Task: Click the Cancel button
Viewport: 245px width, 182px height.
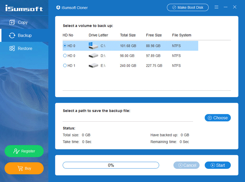Action: coord(186,165)
